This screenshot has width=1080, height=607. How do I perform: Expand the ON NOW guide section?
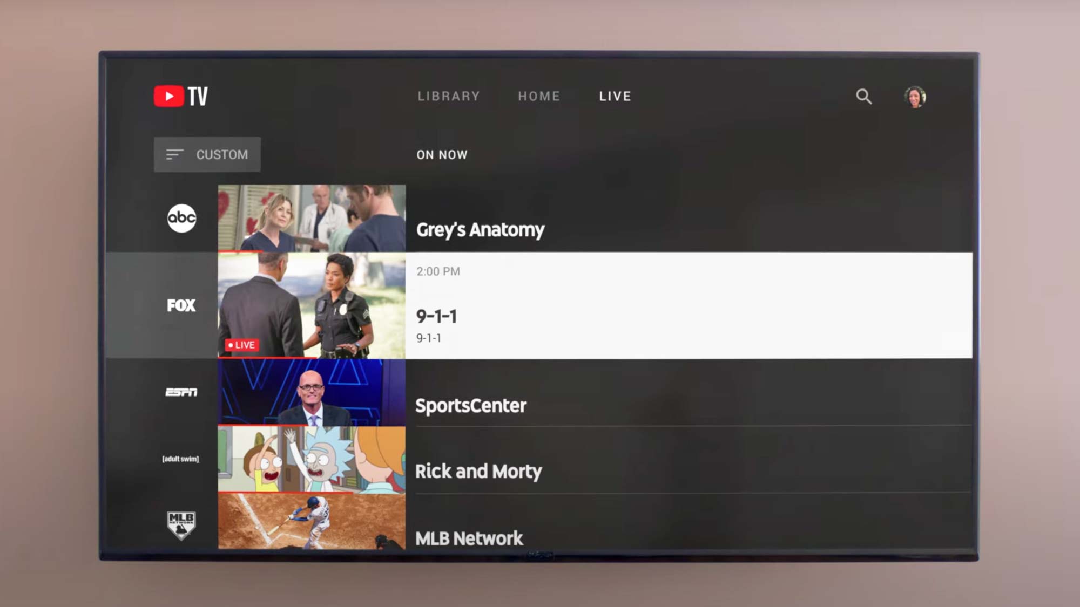[442, 154]
